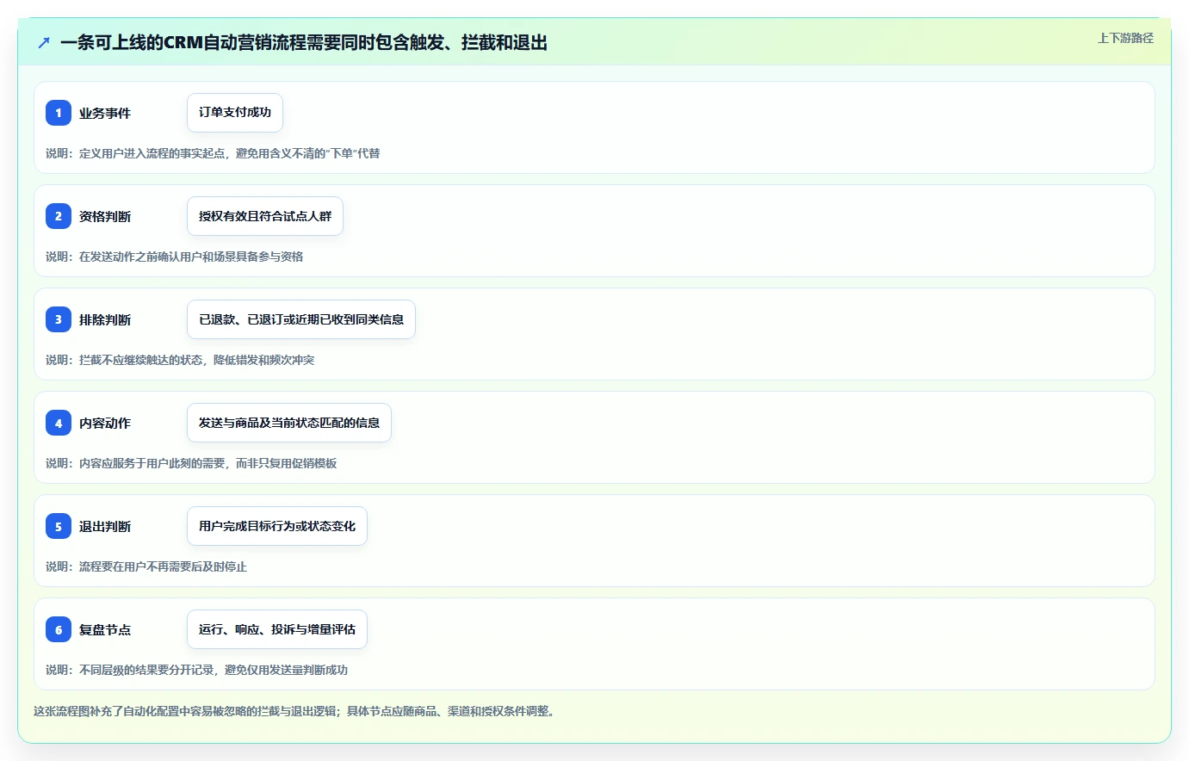Select step number 2 badge
This screenshot has height=761, width=1189.
[59, 216]
